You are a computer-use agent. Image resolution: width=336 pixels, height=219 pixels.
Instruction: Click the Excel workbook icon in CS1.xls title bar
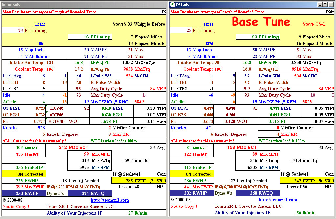tap(172, 4)
